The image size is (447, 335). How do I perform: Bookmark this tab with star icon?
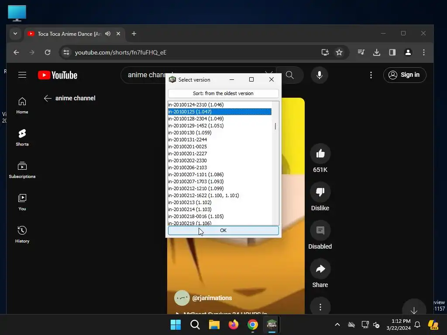coord(339,52)
